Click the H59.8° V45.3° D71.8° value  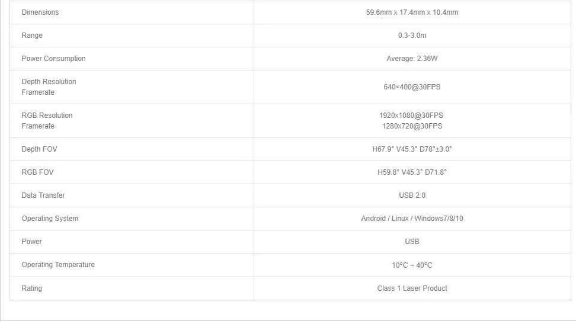(412, 172)
